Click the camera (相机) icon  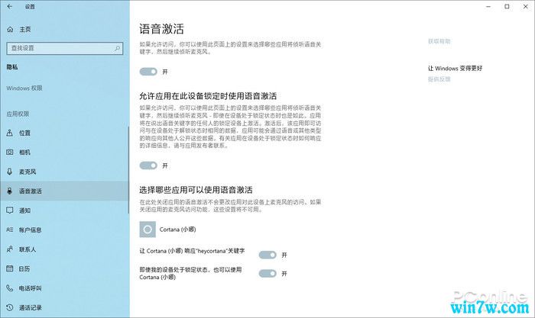(10, 153)
